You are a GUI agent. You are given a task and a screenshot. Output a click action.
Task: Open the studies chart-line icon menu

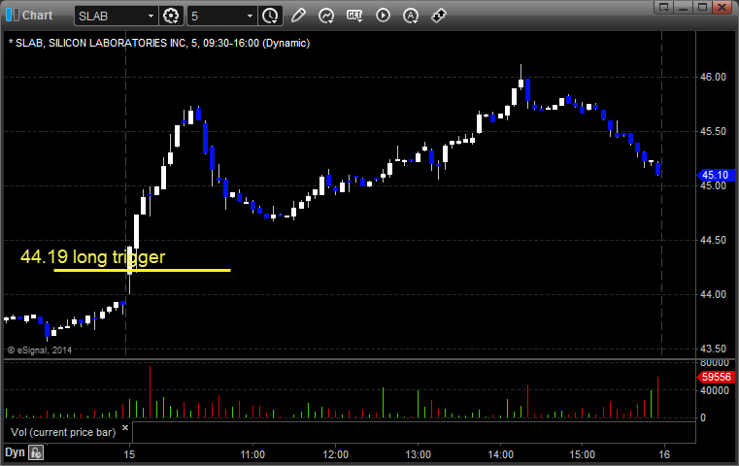click(x=326, y=16)
